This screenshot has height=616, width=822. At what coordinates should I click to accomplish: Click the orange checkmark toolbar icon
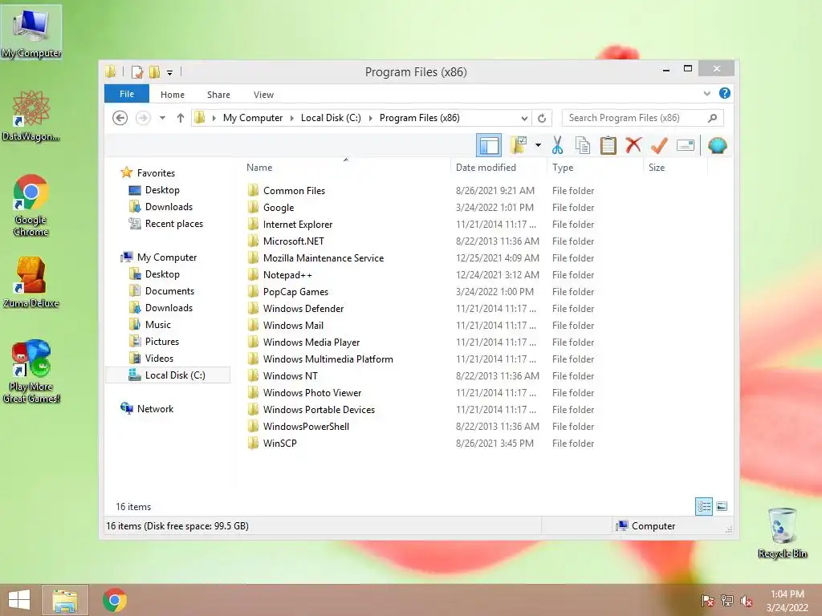[x=659, y=145]
